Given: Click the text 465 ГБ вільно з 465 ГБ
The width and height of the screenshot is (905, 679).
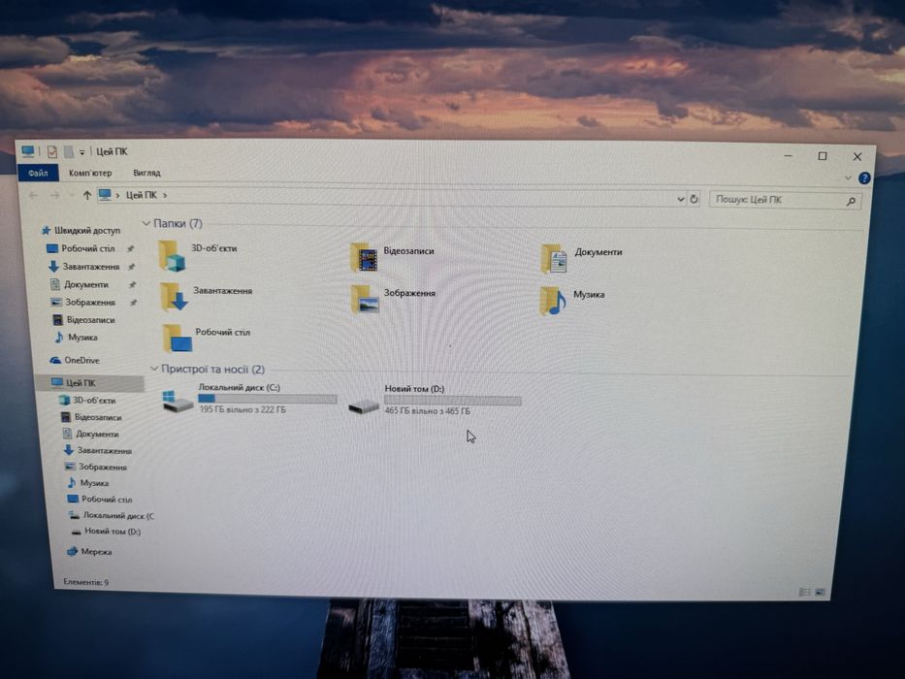Looking at the screenshot, I should click(x=427, y=411).
